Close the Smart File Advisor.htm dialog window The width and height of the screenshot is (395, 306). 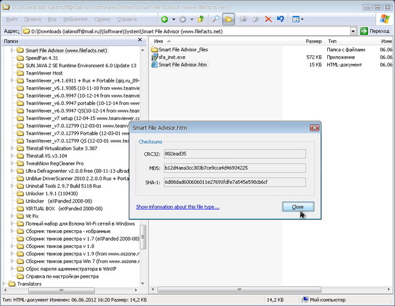[315, 128]
